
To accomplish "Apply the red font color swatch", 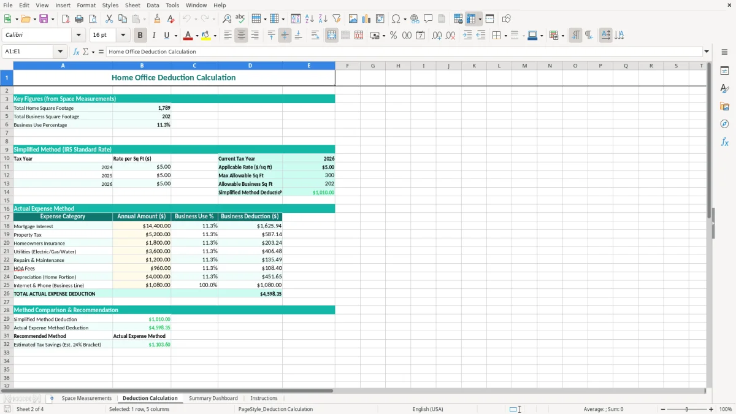I will 188,36.
